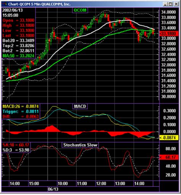Click the 40.00 stochastics axis label
Screen dimensions: 181x195
[171, 166]
